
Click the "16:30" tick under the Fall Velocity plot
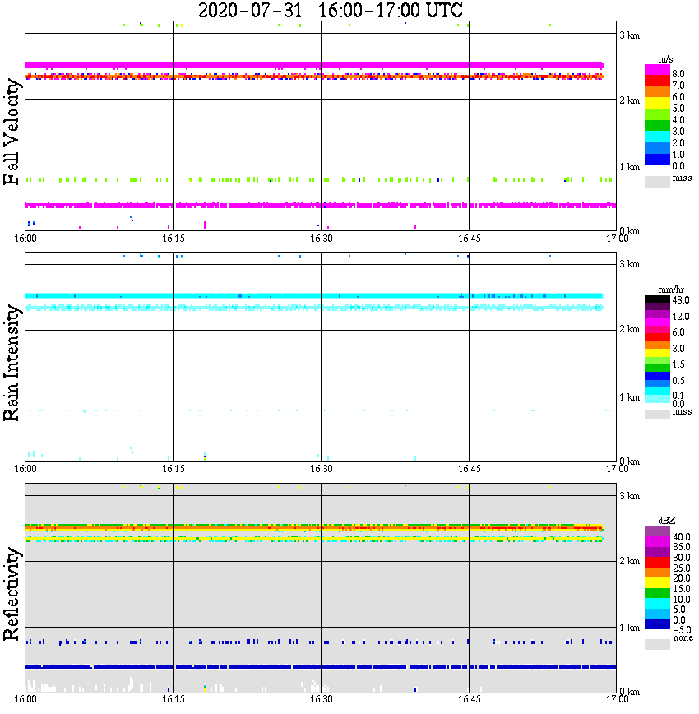pos(322,239)
